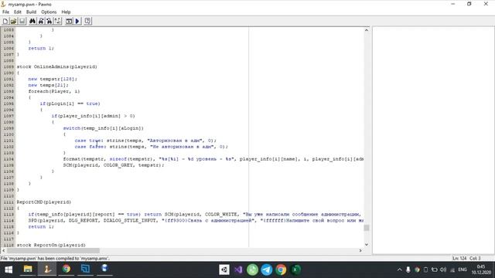Click the vertical scrollbar up arrow
Image resolution: width=495 pixels, height=278 pixels.
(367, 30)
